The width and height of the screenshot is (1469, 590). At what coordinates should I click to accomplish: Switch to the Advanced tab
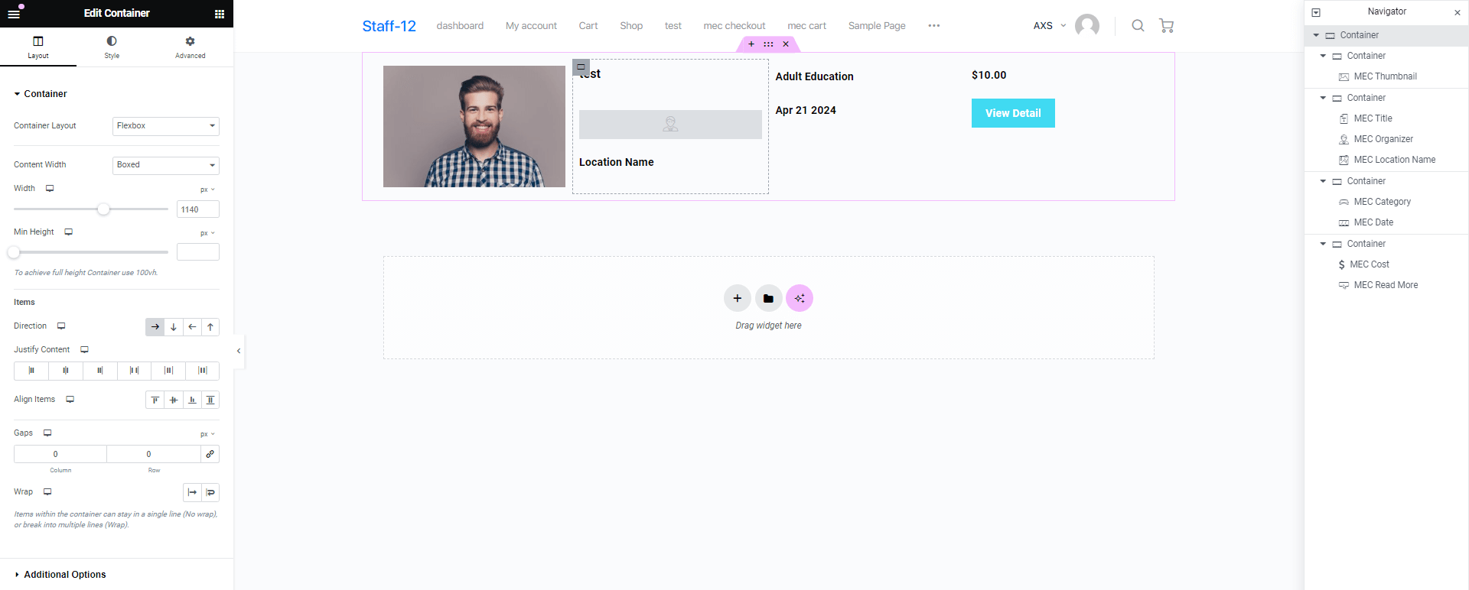[x=190, y=47]
